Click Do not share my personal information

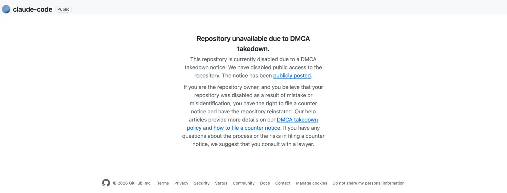pyautogui.click(x=369, y=183)
